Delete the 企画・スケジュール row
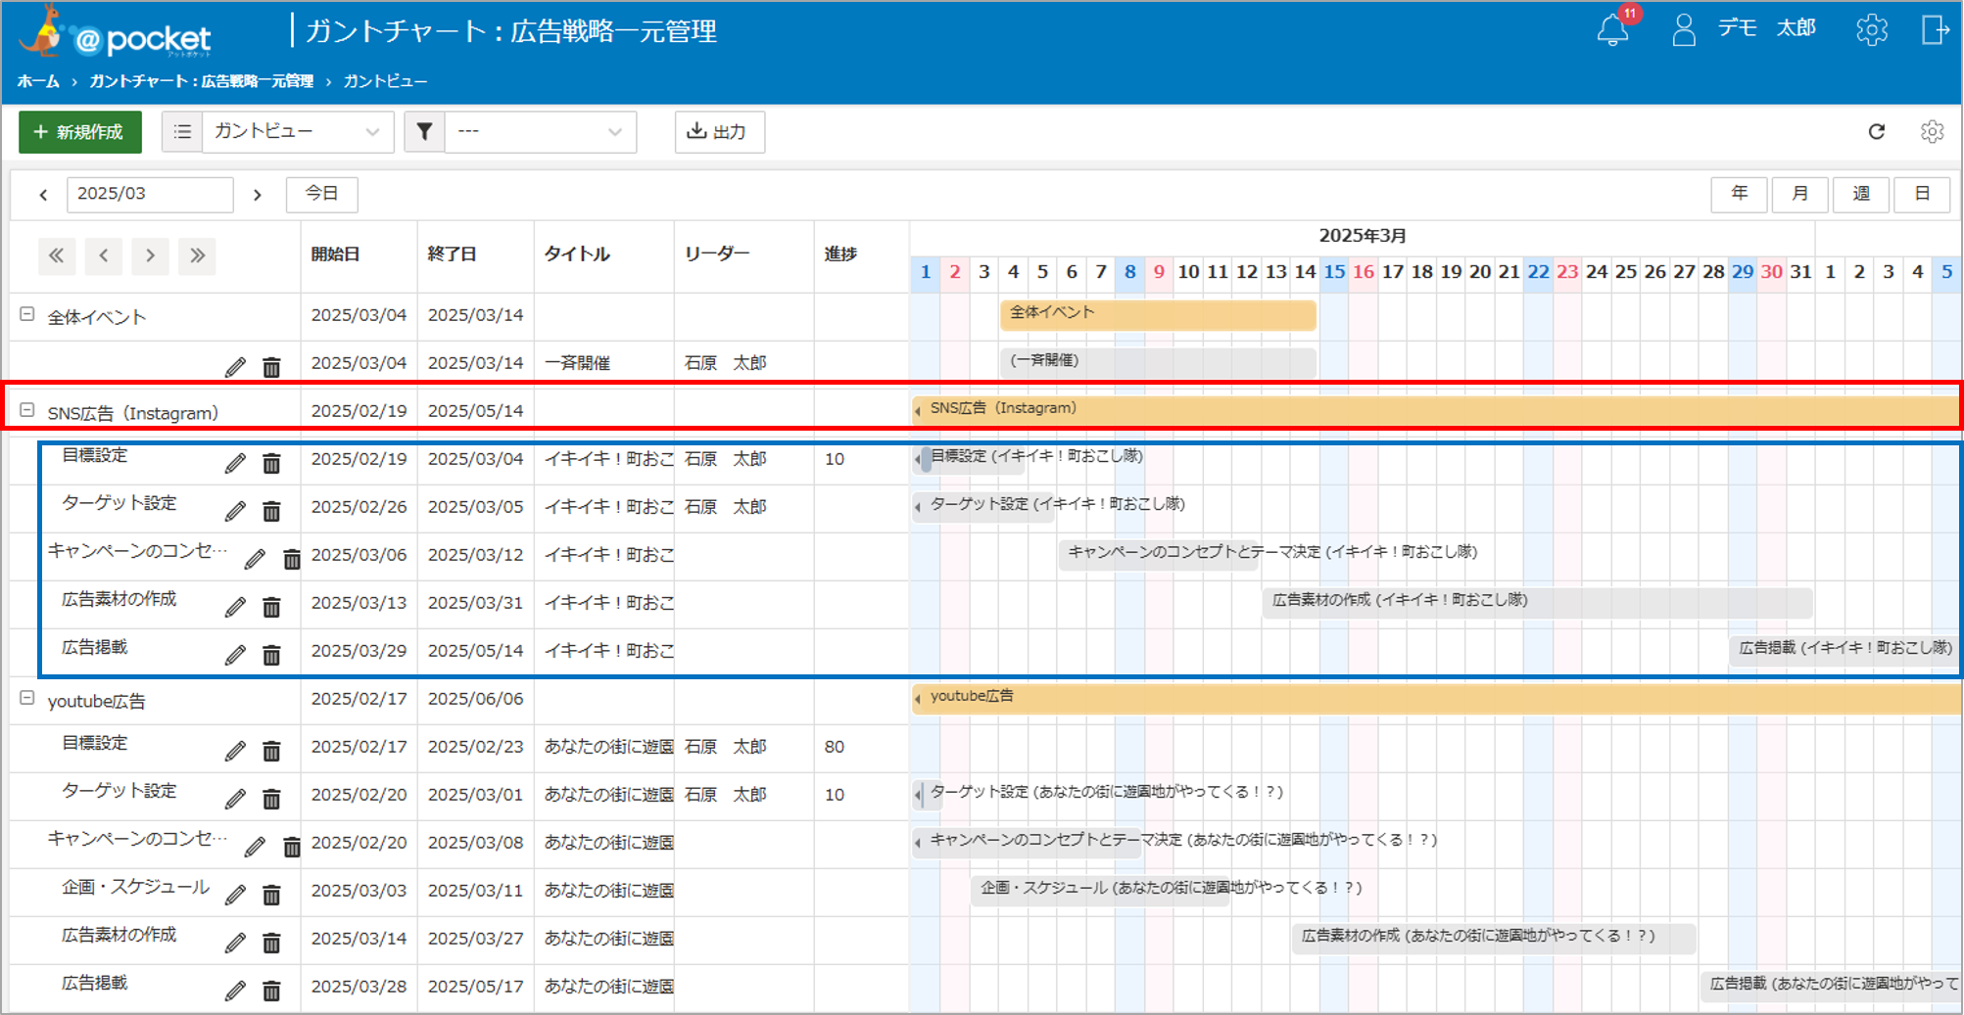The width and height of the screenshot is (1964, 1015). [271, 895]
